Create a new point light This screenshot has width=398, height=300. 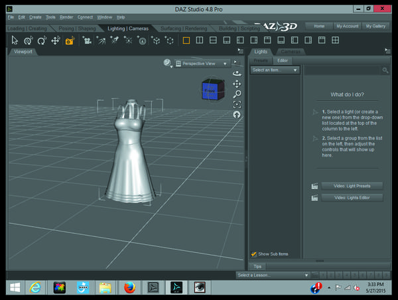coord(128,40)
